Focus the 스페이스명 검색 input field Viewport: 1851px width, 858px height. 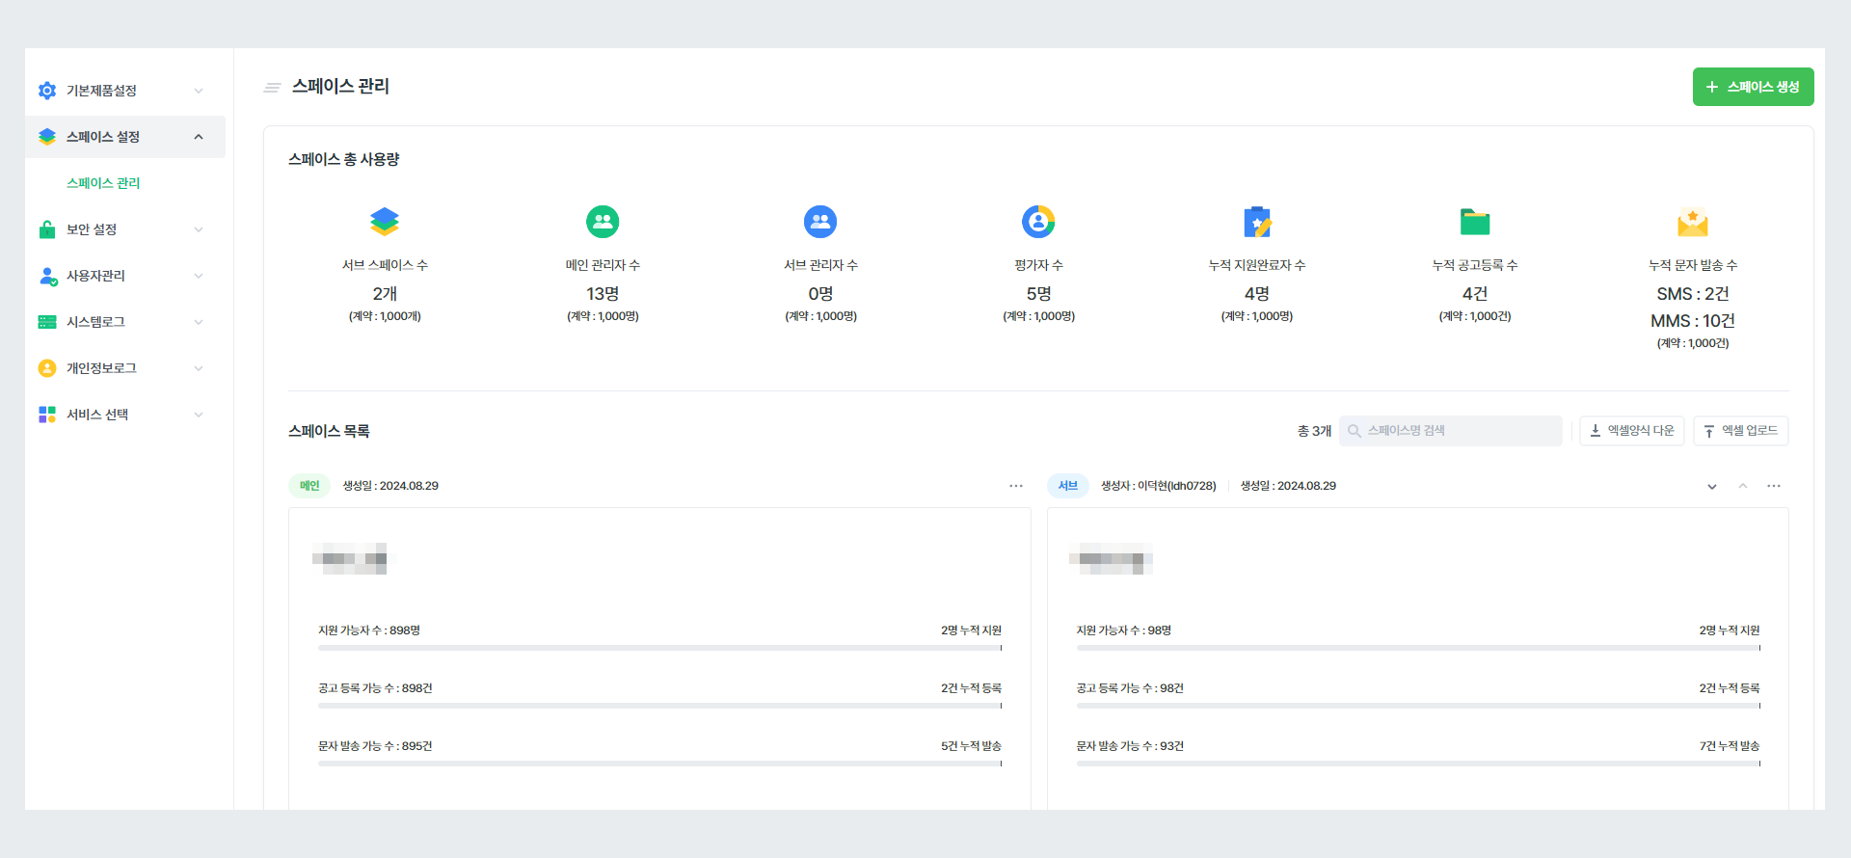[x=1451, y=431]
